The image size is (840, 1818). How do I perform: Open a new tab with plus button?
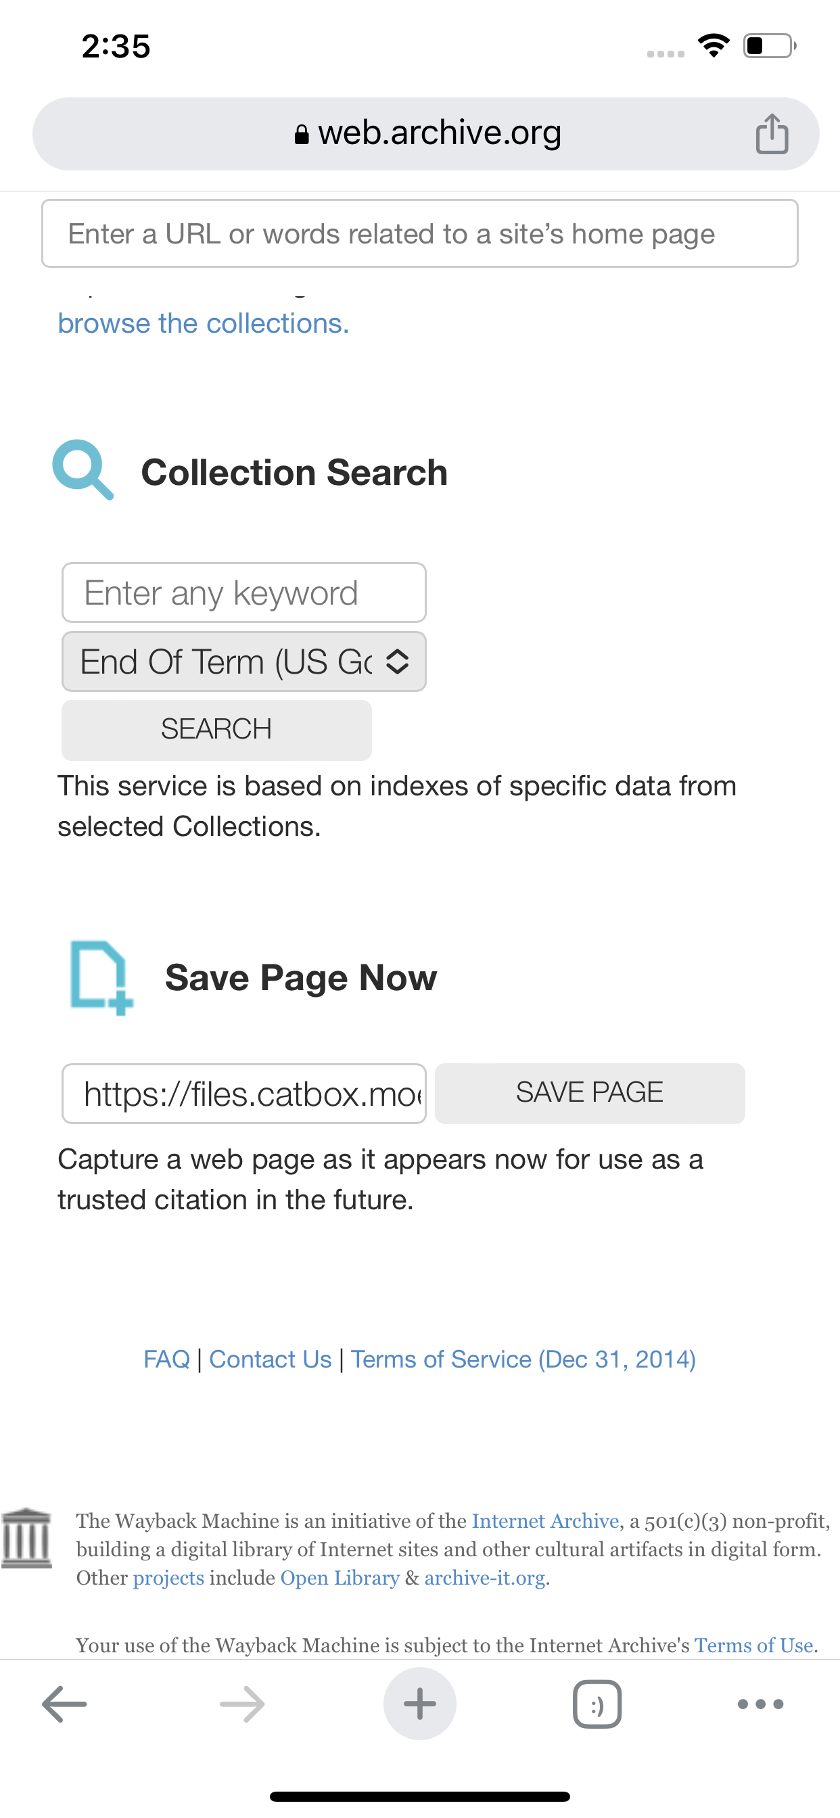tap(420, 1704)
